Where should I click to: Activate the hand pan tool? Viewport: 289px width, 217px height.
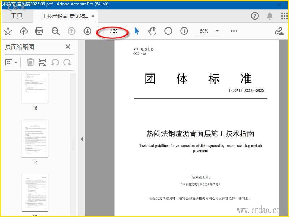click(x=152, y=31)
